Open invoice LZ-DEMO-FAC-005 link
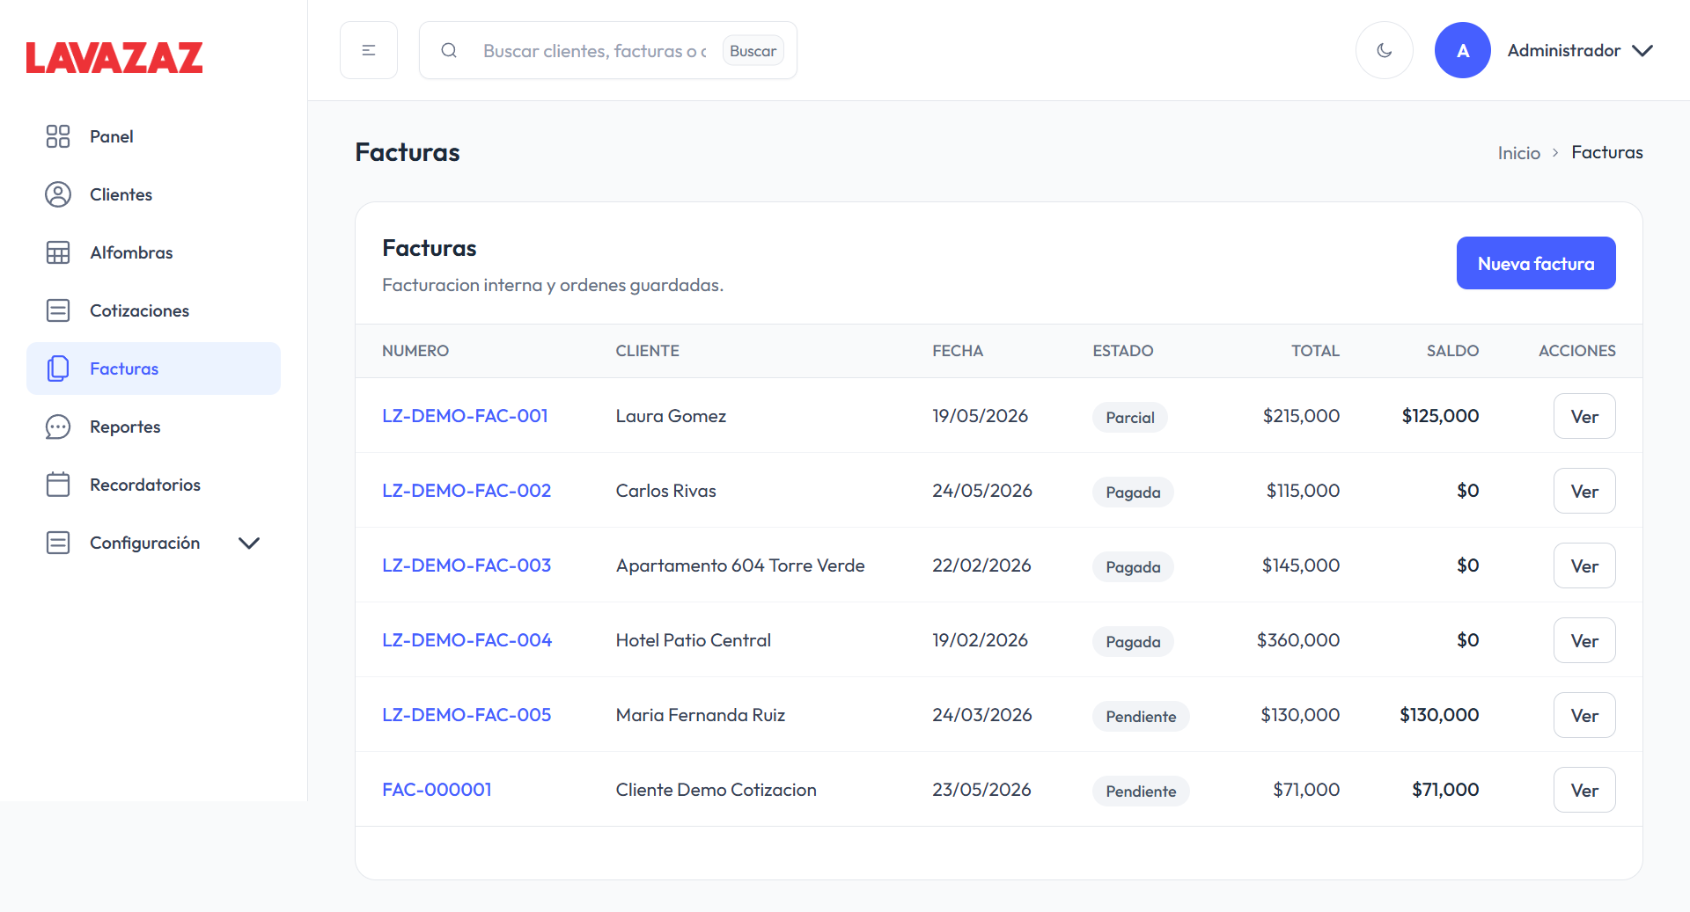 tap(467, 715)
